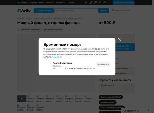Open the Польза menu item

click(x=71, y=2)
